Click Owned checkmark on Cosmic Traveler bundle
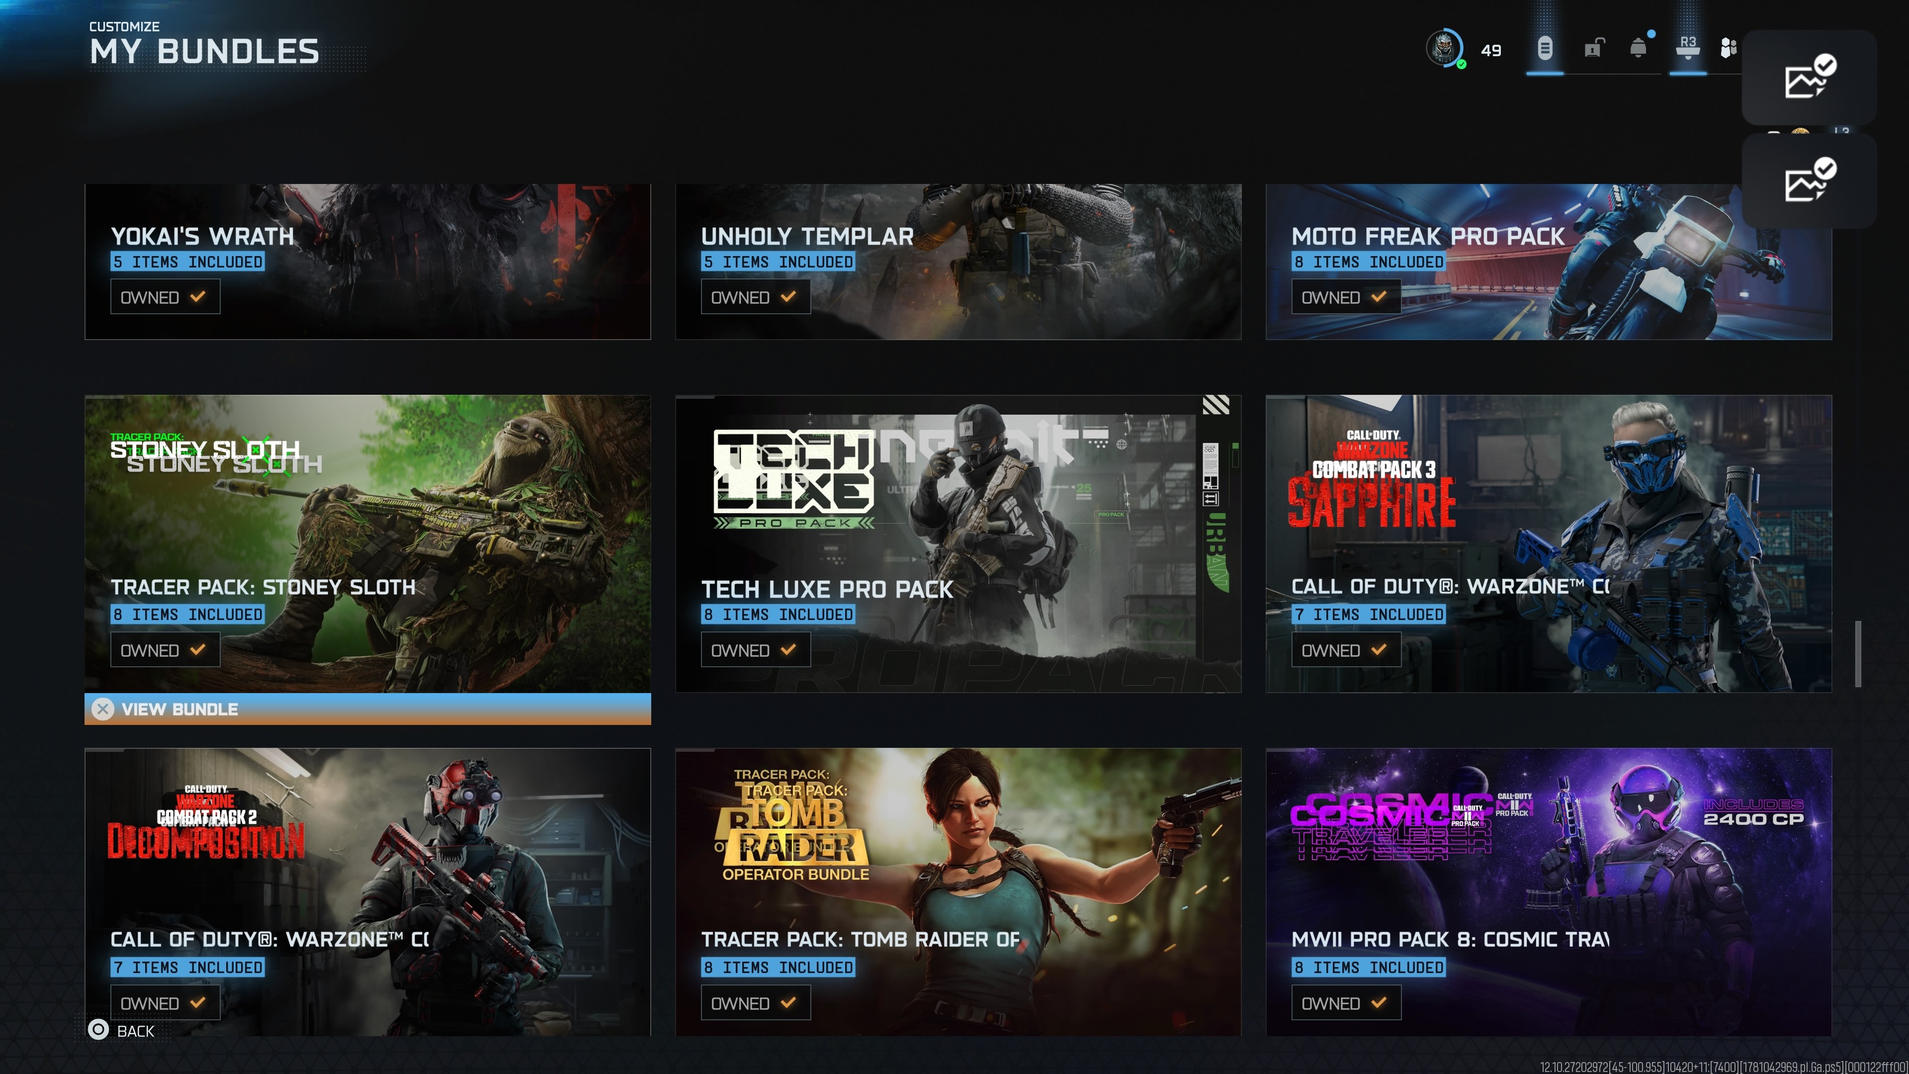 point(1379,1003)
